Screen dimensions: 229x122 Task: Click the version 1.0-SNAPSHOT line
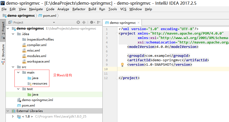click(159, 65)
